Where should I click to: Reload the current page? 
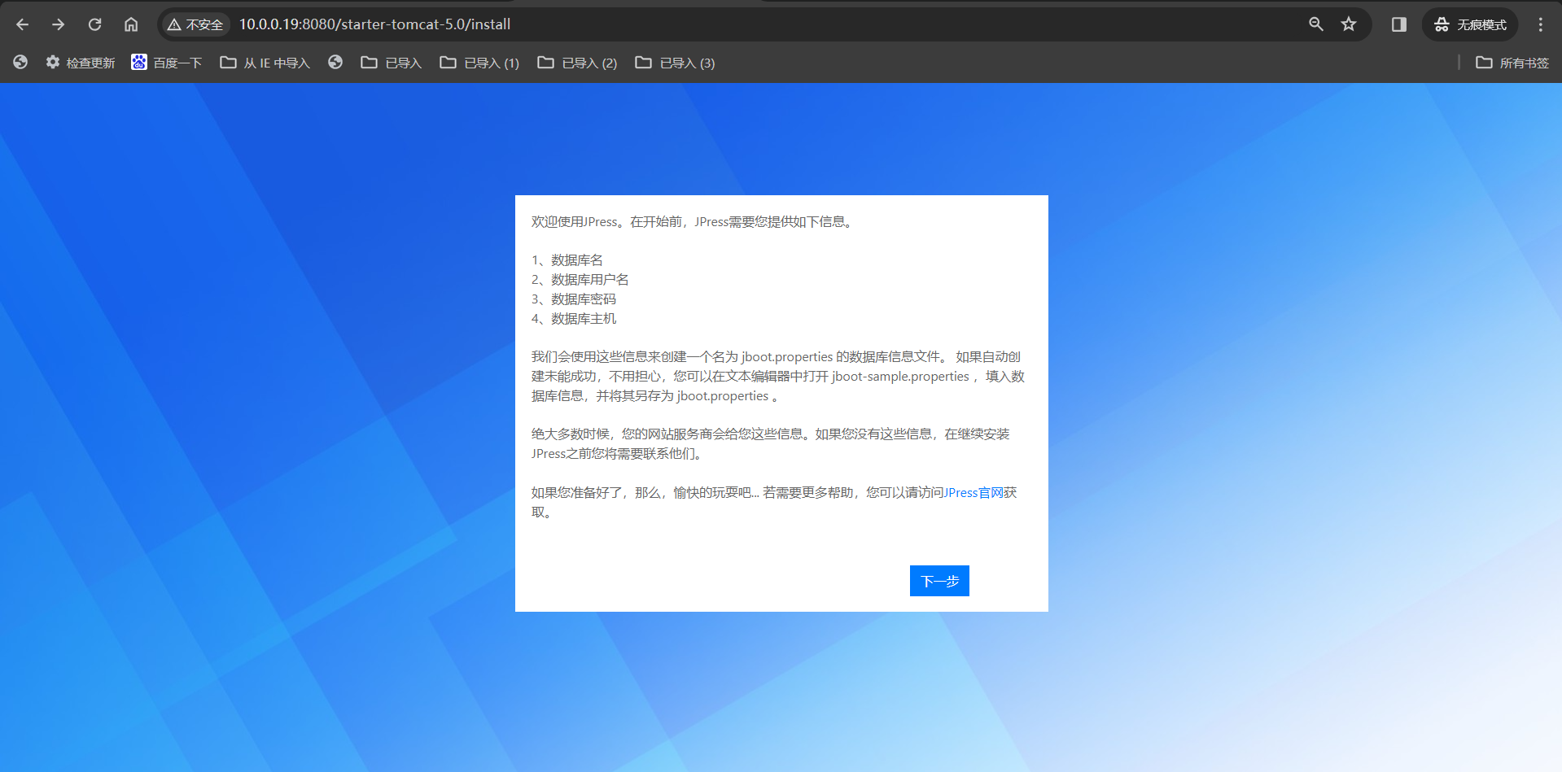pos(94,24)
